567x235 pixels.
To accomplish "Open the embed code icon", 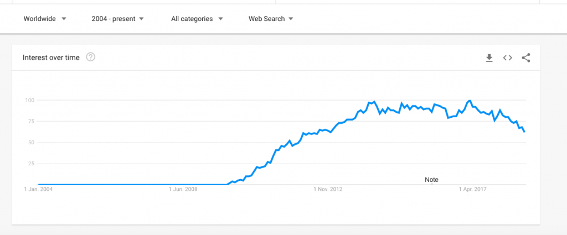I will (x=507, y=58).
